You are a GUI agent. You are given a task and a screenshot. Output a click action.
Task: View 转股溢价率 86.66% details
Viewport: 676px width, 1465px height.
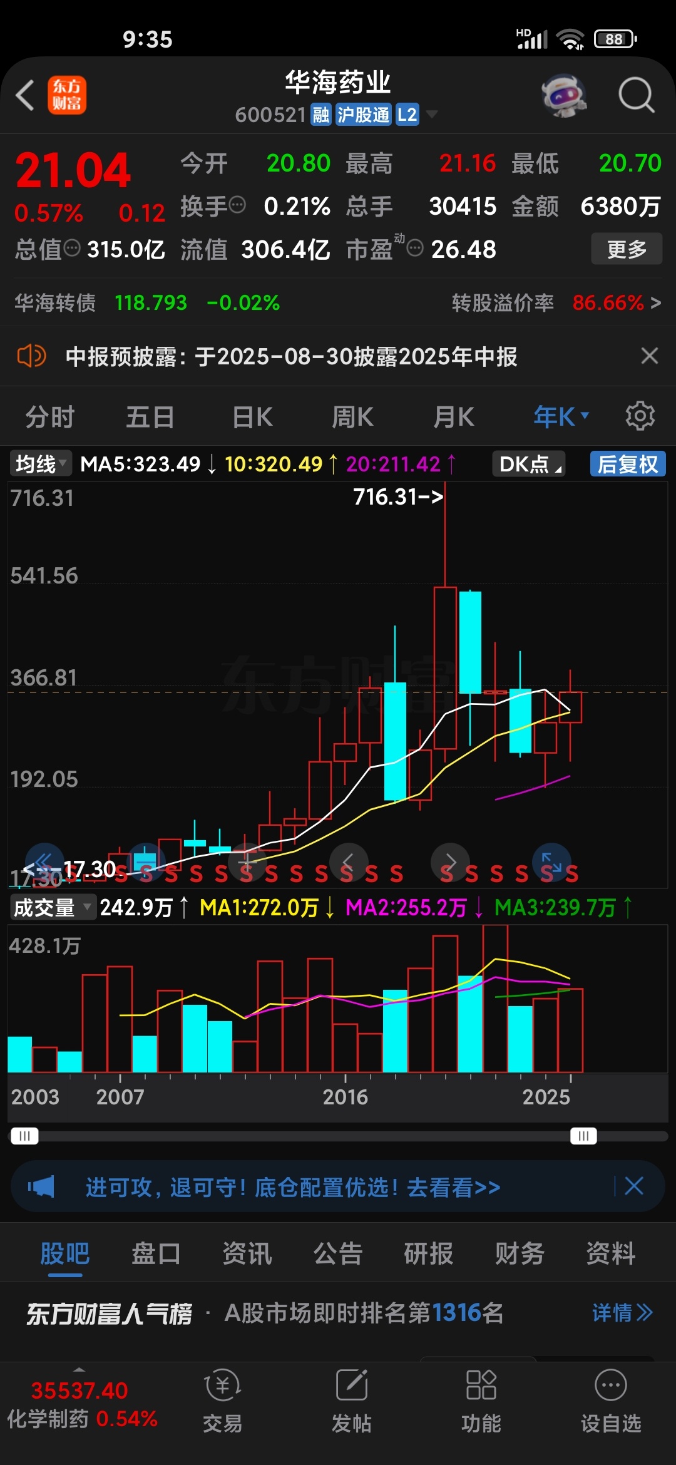(x=556, y=303)
